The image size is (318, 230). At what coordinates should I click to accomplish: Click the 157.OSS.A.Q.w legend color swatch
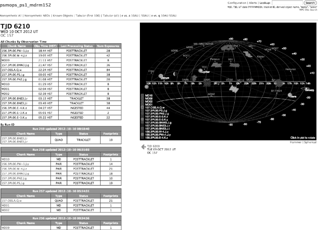pyautogui.click(x=143, y=107)
